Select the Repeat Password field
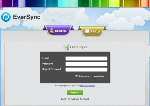 pyautogui.click(x=86, y=69)
